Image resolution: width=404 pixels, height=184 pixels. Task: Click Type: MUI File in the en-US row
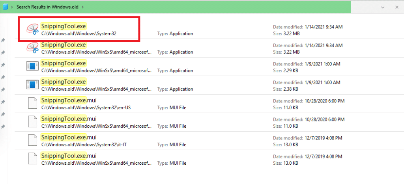click(172, 108)
